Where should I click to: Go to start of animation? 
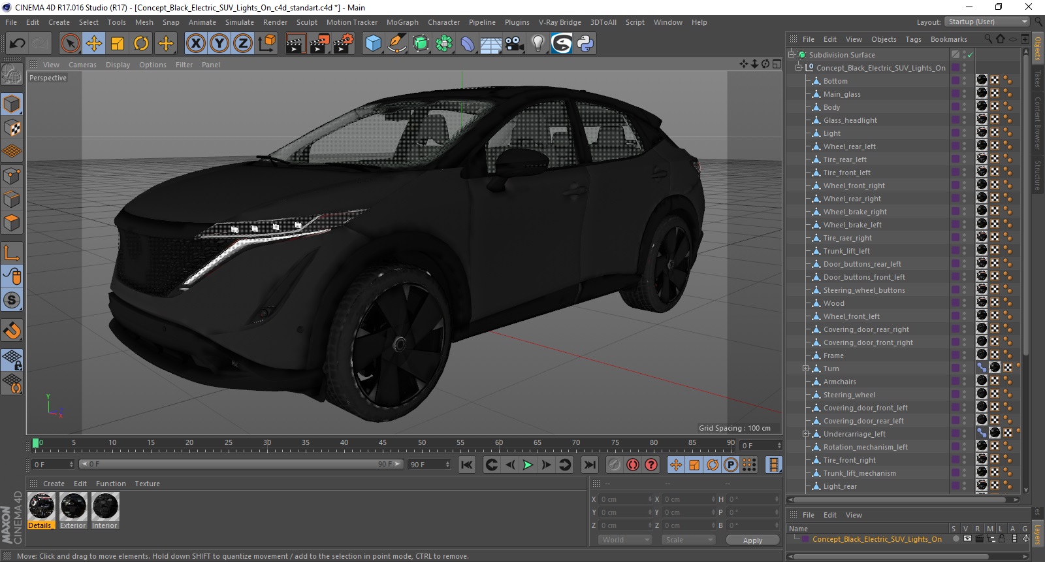(466, 465)
